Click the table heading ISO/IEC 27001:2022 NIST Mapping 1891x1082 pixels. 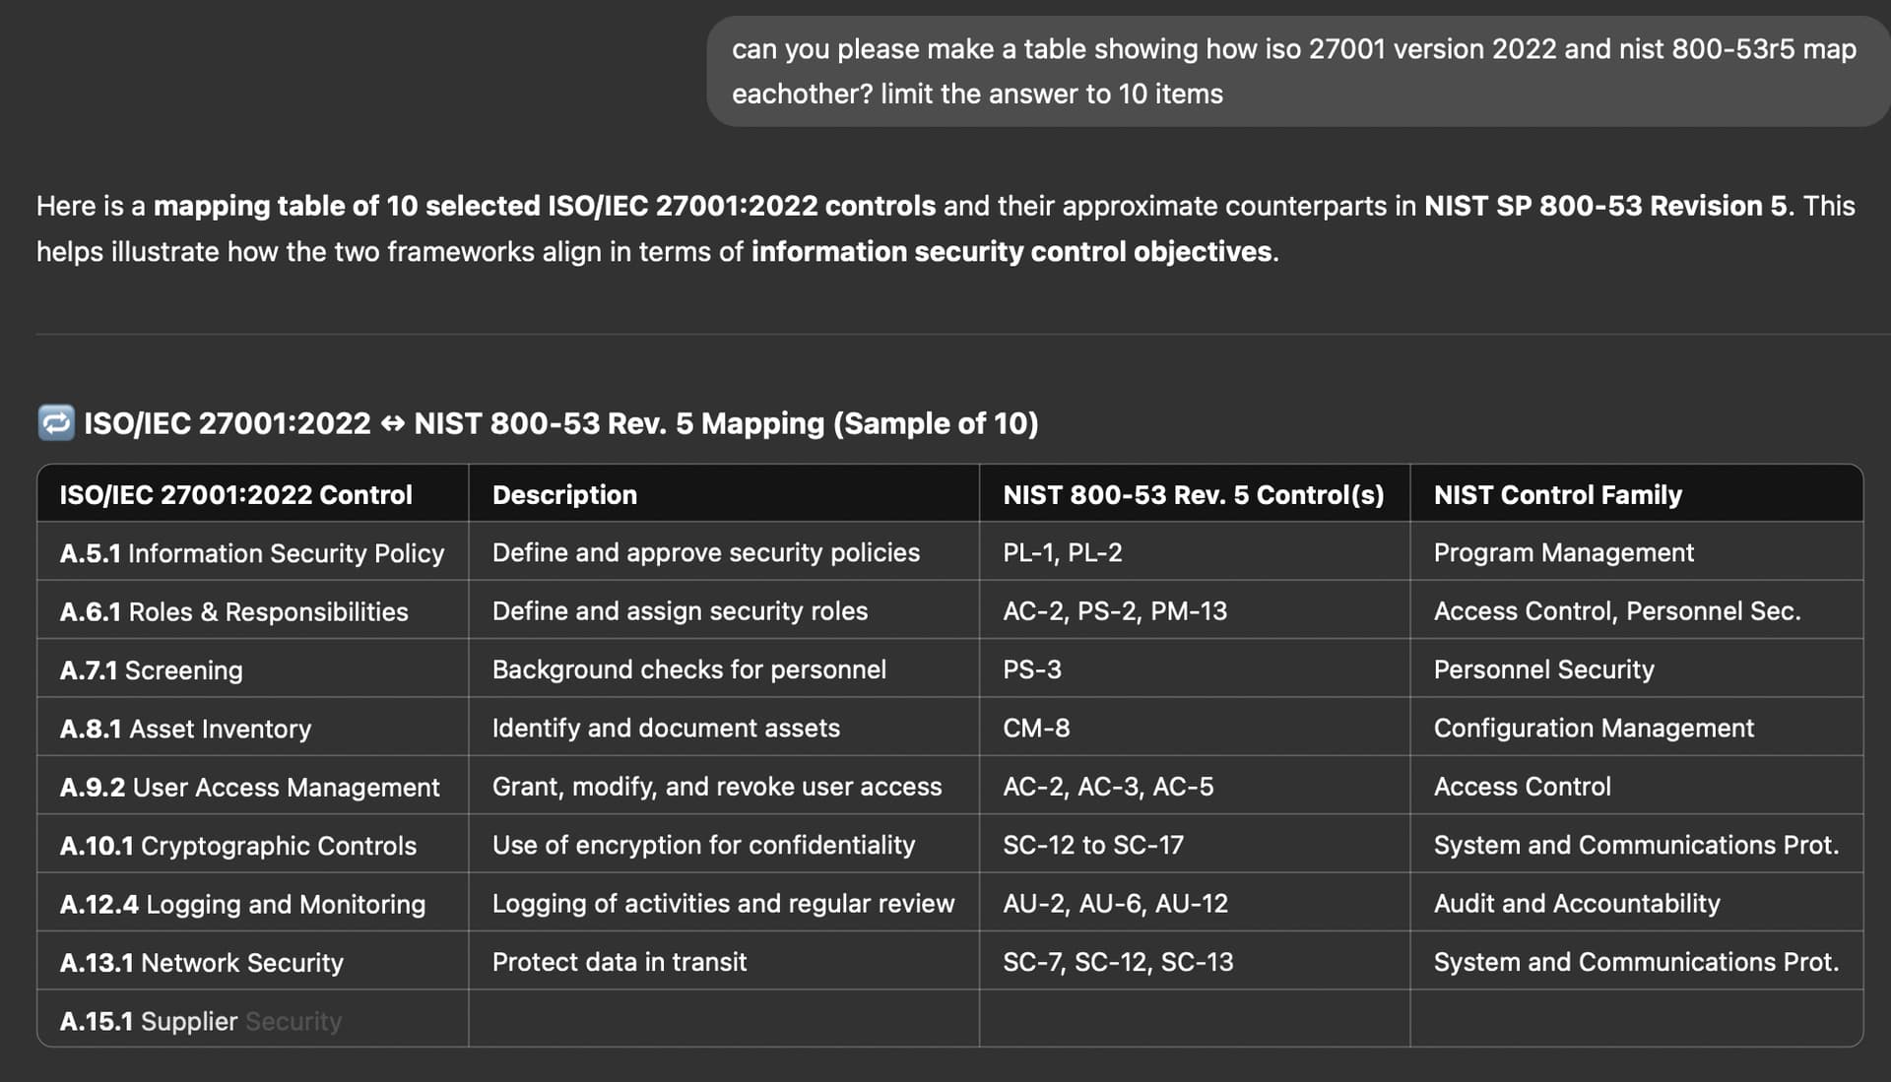(560, 423)
